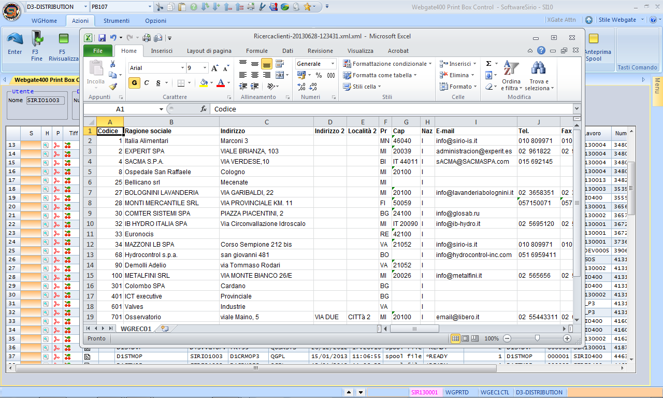Screen dimensions: 663x398
Task: Expand Stili cella menu
Action: 362,87
